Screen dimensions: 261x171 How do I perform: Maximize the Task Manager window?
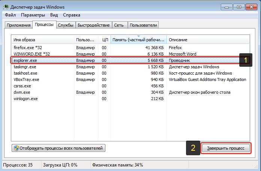coord(239,7)
